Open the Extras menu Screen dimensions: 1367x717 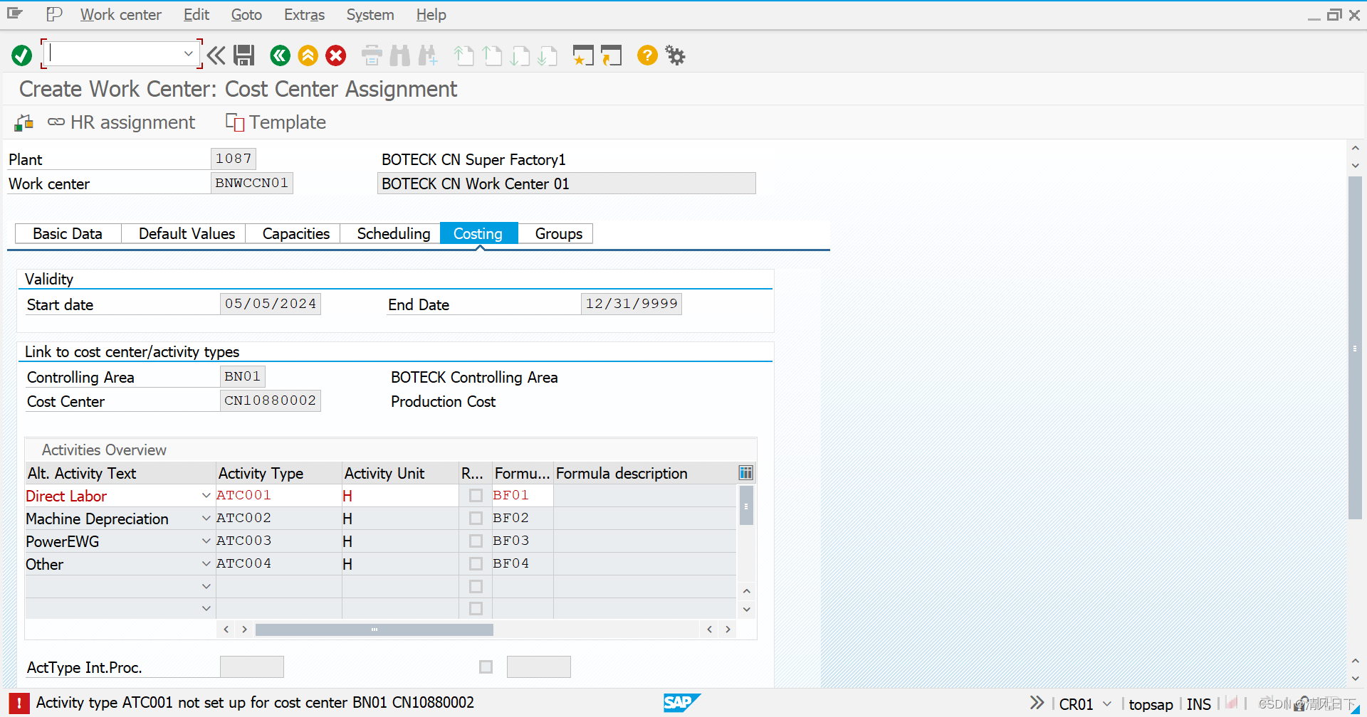point(304,15)
